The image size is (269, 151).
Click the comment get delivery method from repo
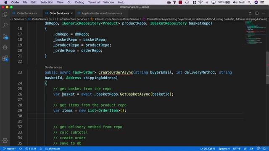pyautogui.click(x=88, y=127)
